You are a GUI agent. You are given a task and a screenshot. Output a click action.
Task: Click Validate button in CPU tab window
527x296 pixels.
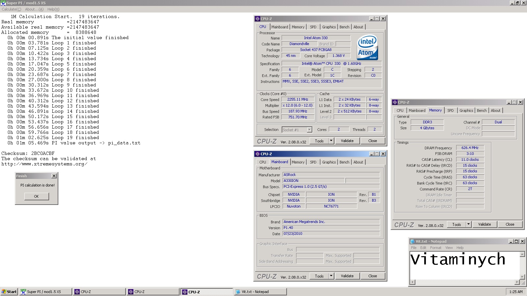347,141
